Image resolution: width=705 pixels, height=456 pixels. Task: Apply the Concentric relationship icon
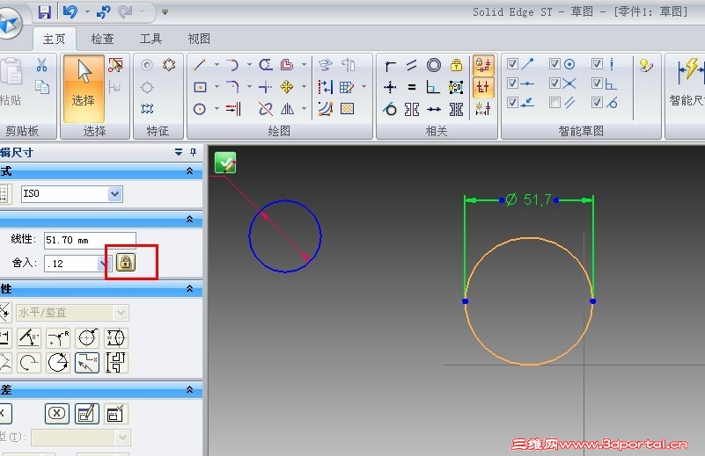pyautogui.click(x=434, y=65)
